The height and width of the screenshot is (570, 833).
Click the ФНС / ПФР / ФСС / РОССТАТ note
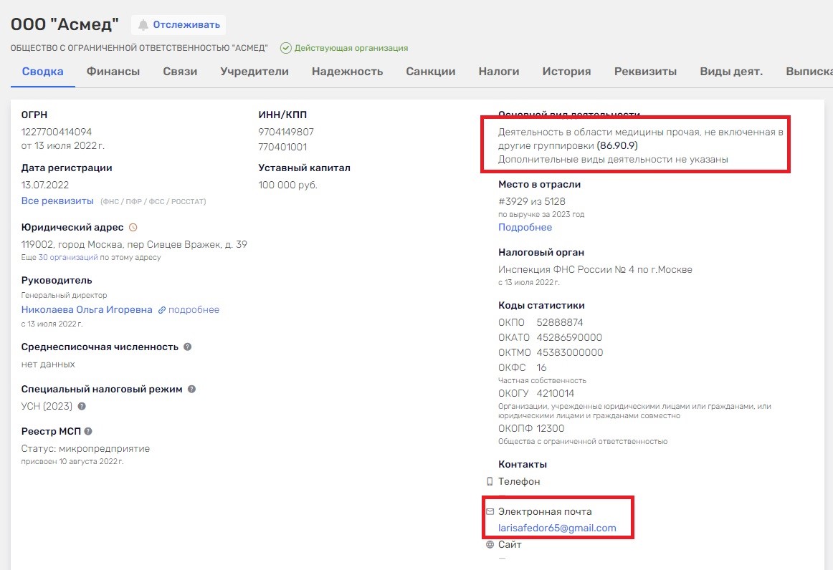click(153, 202)
